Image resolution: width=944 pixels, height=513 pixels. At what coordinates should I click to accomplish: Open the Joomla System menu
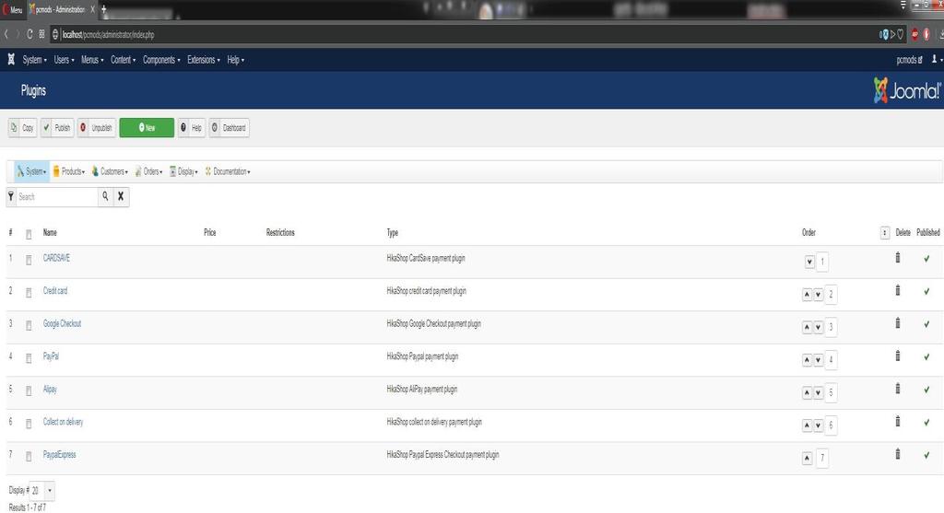tap(34, 60)
